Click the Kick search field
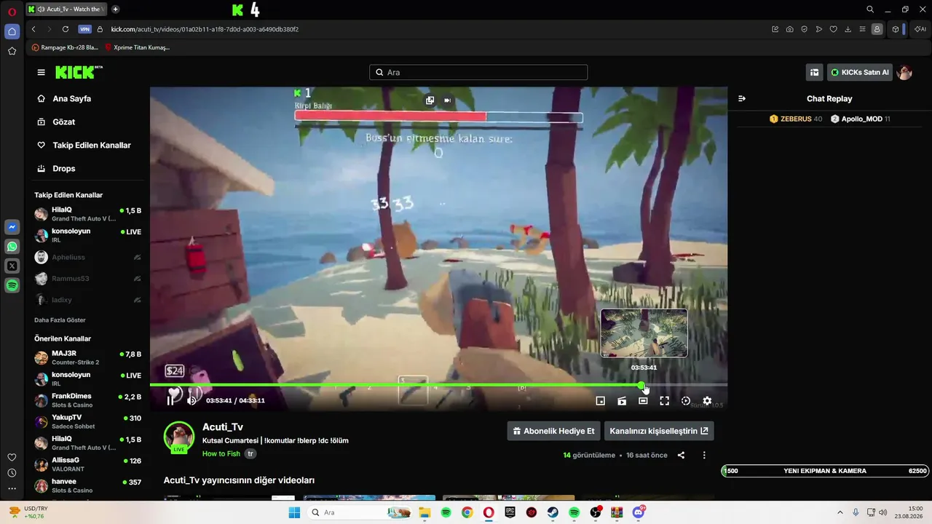This screenshot has width=932, height=524. pos(478,72)
